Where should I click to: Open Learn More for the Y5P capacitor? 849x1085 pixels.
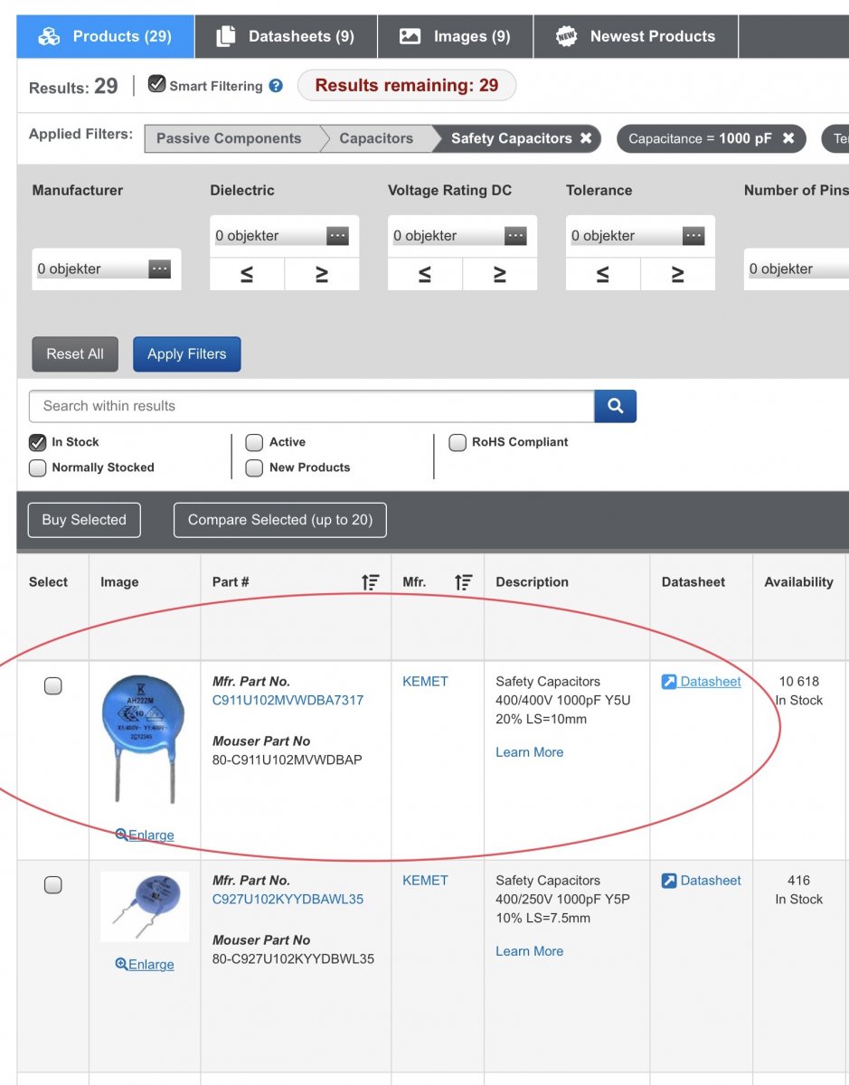tap(529, 951)
